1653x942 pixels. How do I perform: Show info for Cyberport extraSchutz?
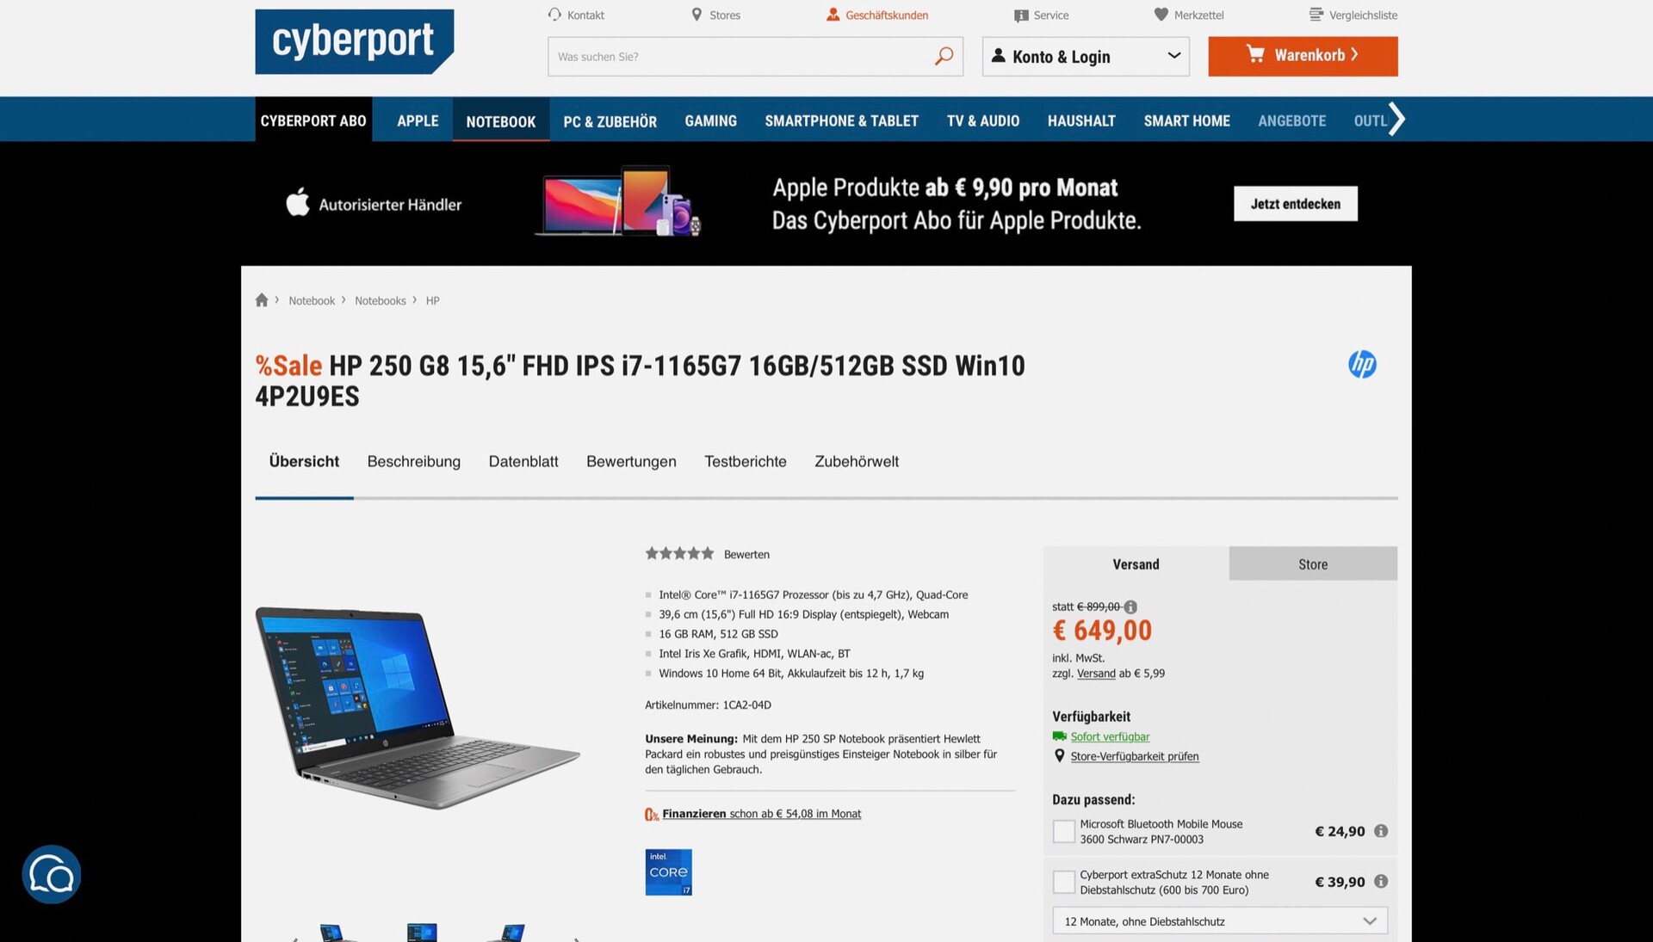(1381, 882)
